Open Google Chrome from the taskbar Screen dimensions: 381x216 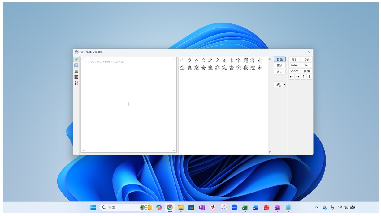170,207
